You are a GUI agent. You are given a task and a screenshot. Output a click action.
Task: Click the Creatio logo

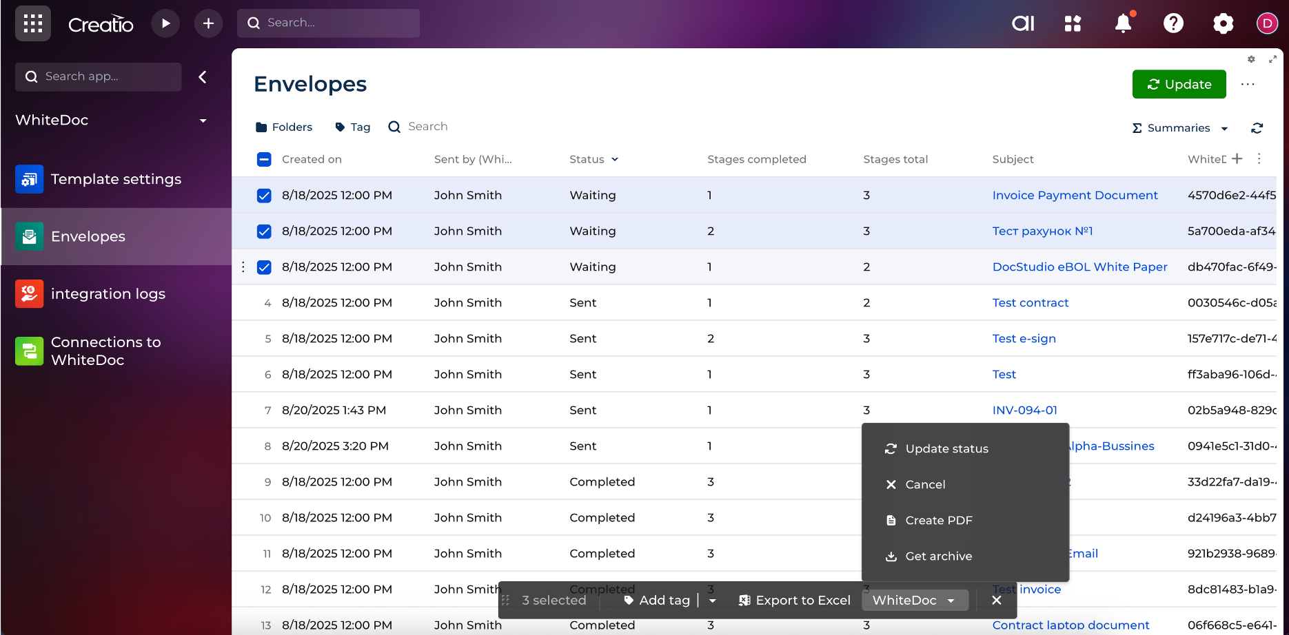click(101, 24)
